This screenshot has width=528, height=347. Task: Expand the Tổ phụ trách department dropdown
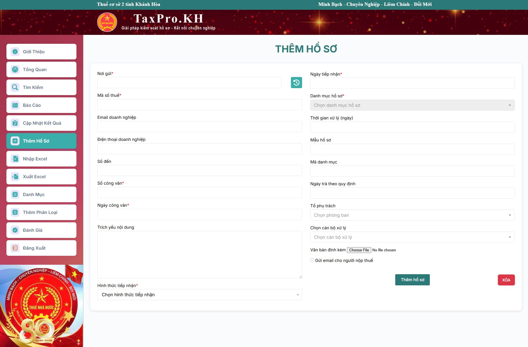click(412, 215)
